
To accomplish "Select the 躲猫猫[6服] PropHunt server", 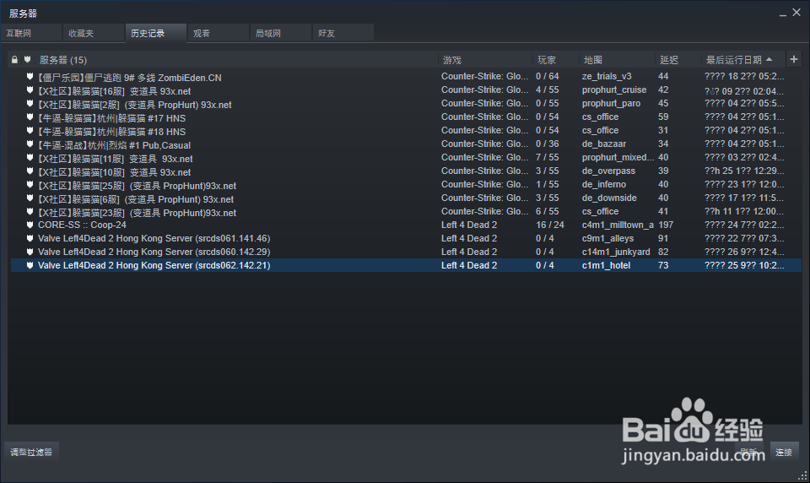I will [x=406, y=198].
